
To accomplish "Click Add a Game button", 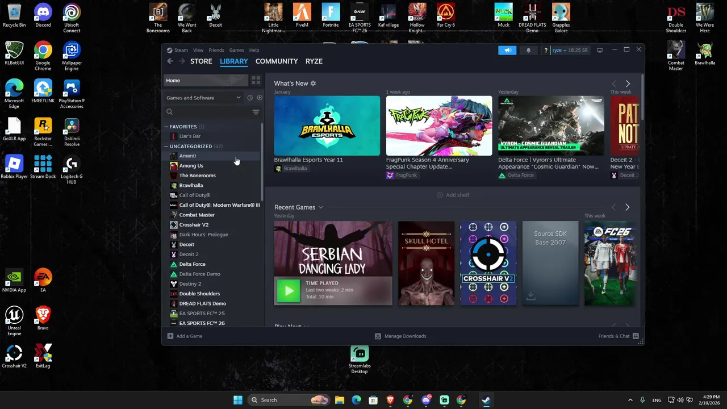I will (185, 336).
